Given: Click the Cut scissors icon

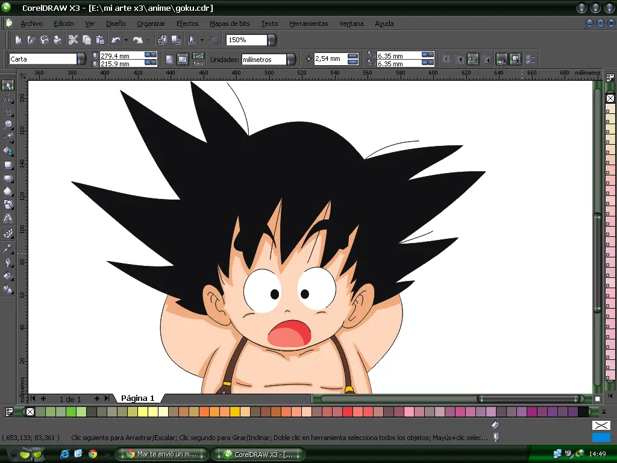Looking at the screenshot, I should click(73, 40).
